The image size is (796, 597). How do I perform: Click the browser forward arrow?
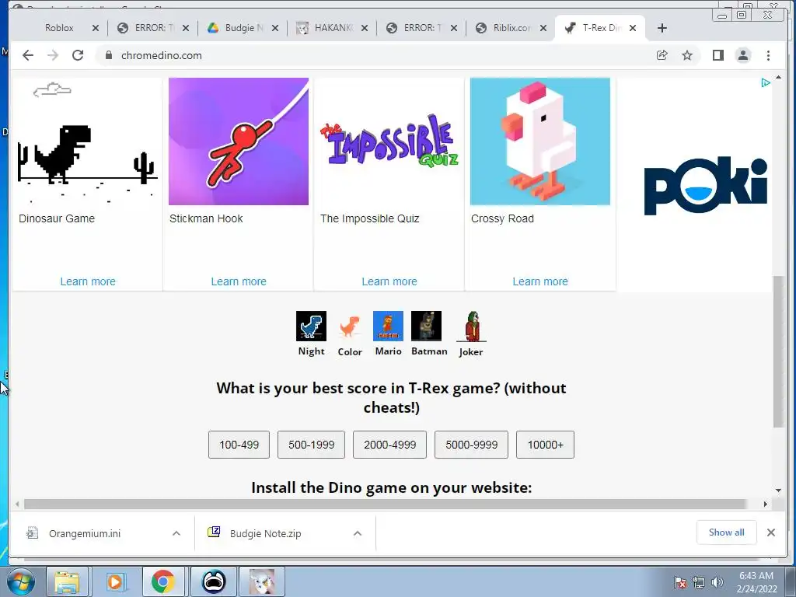tap(53, 55)
